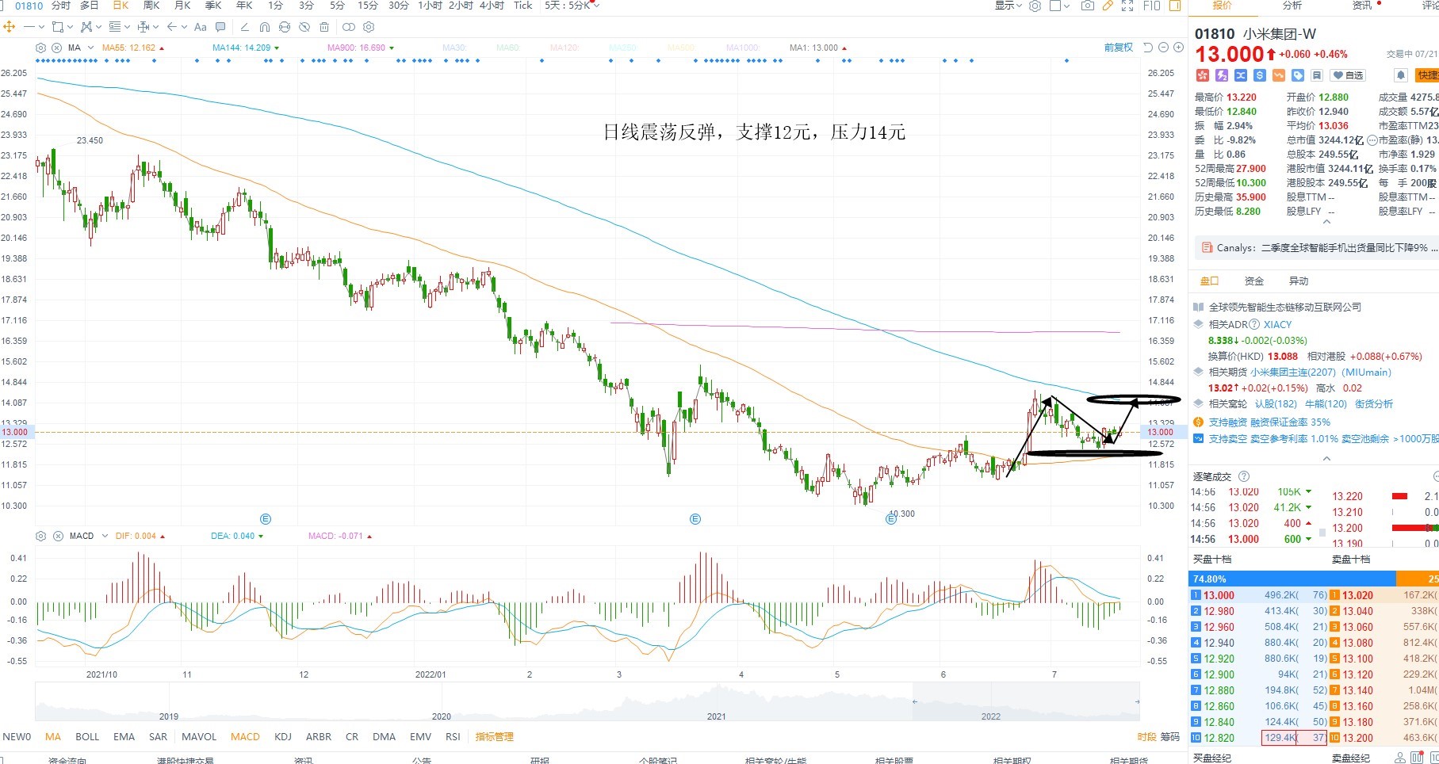Viewport: 1439px width, 764px height.
Task: Click the blue price tag icon
Action: point(1298,75)
